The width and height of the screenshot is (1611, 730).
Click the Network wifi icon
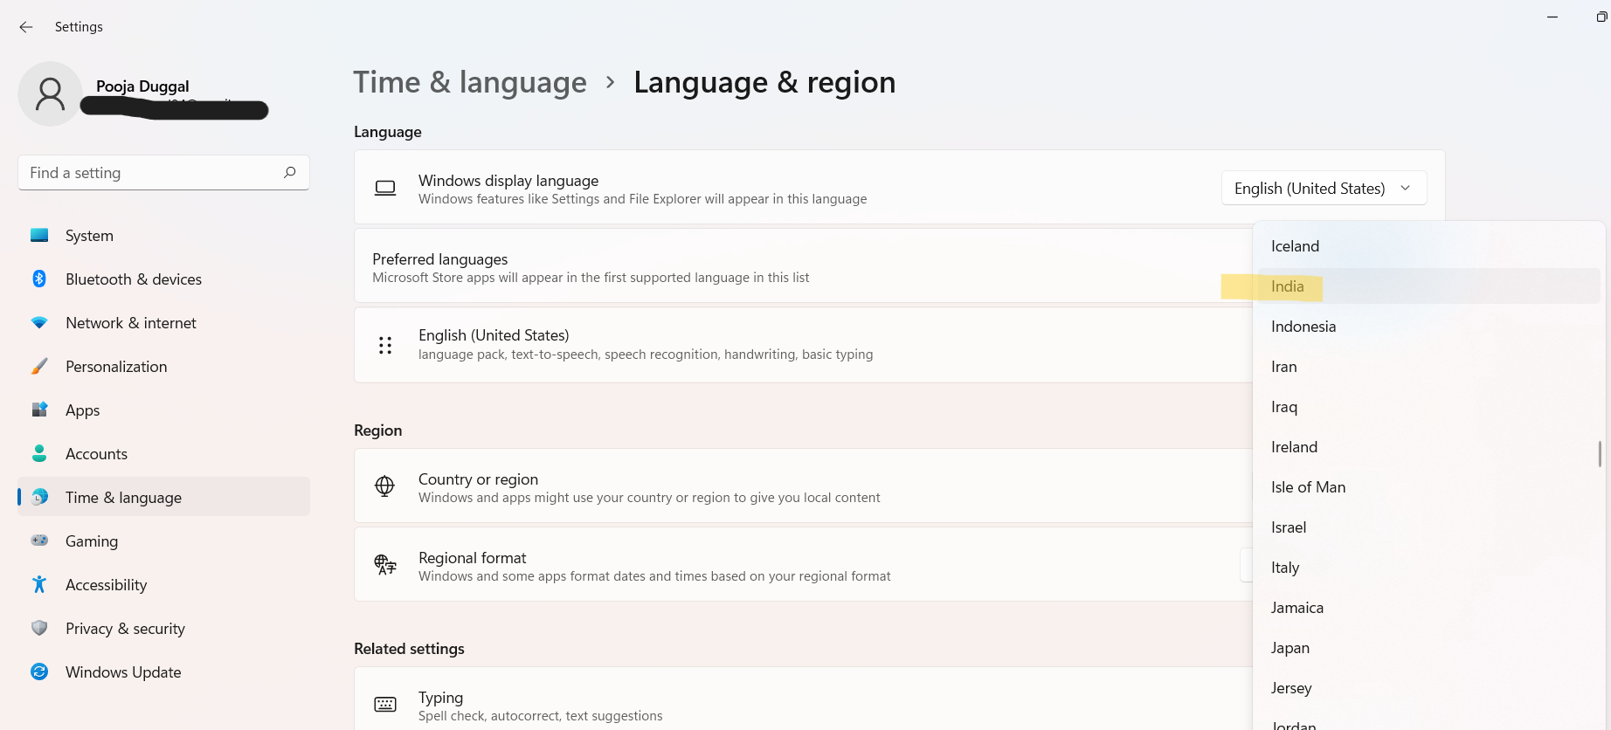pos(39,322)
